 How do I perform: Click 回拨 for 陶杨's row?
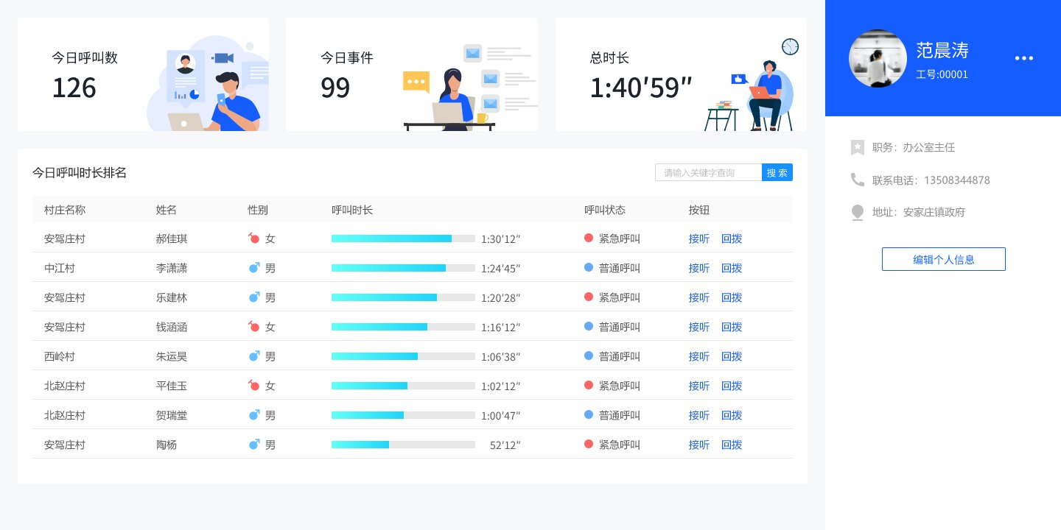click(731, 445)
